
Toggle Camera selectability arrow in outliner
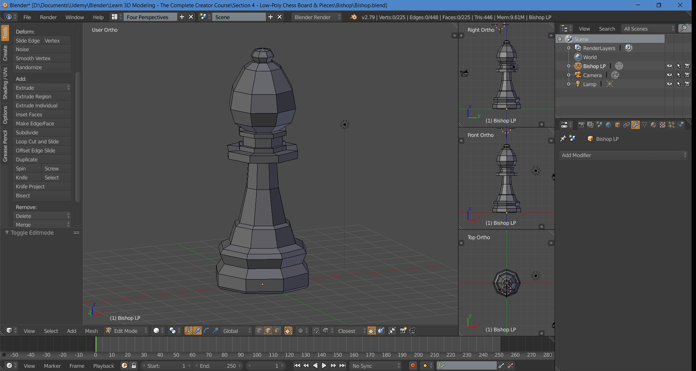[x=679, y=75]
